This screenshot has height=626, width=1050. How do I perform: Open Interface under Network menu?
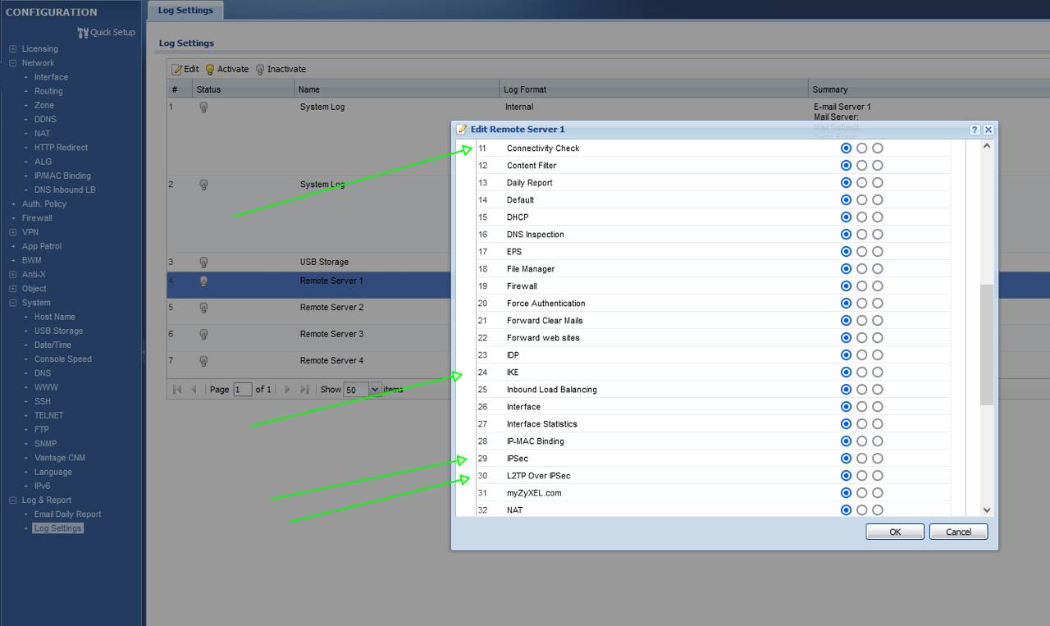(51, 77)
